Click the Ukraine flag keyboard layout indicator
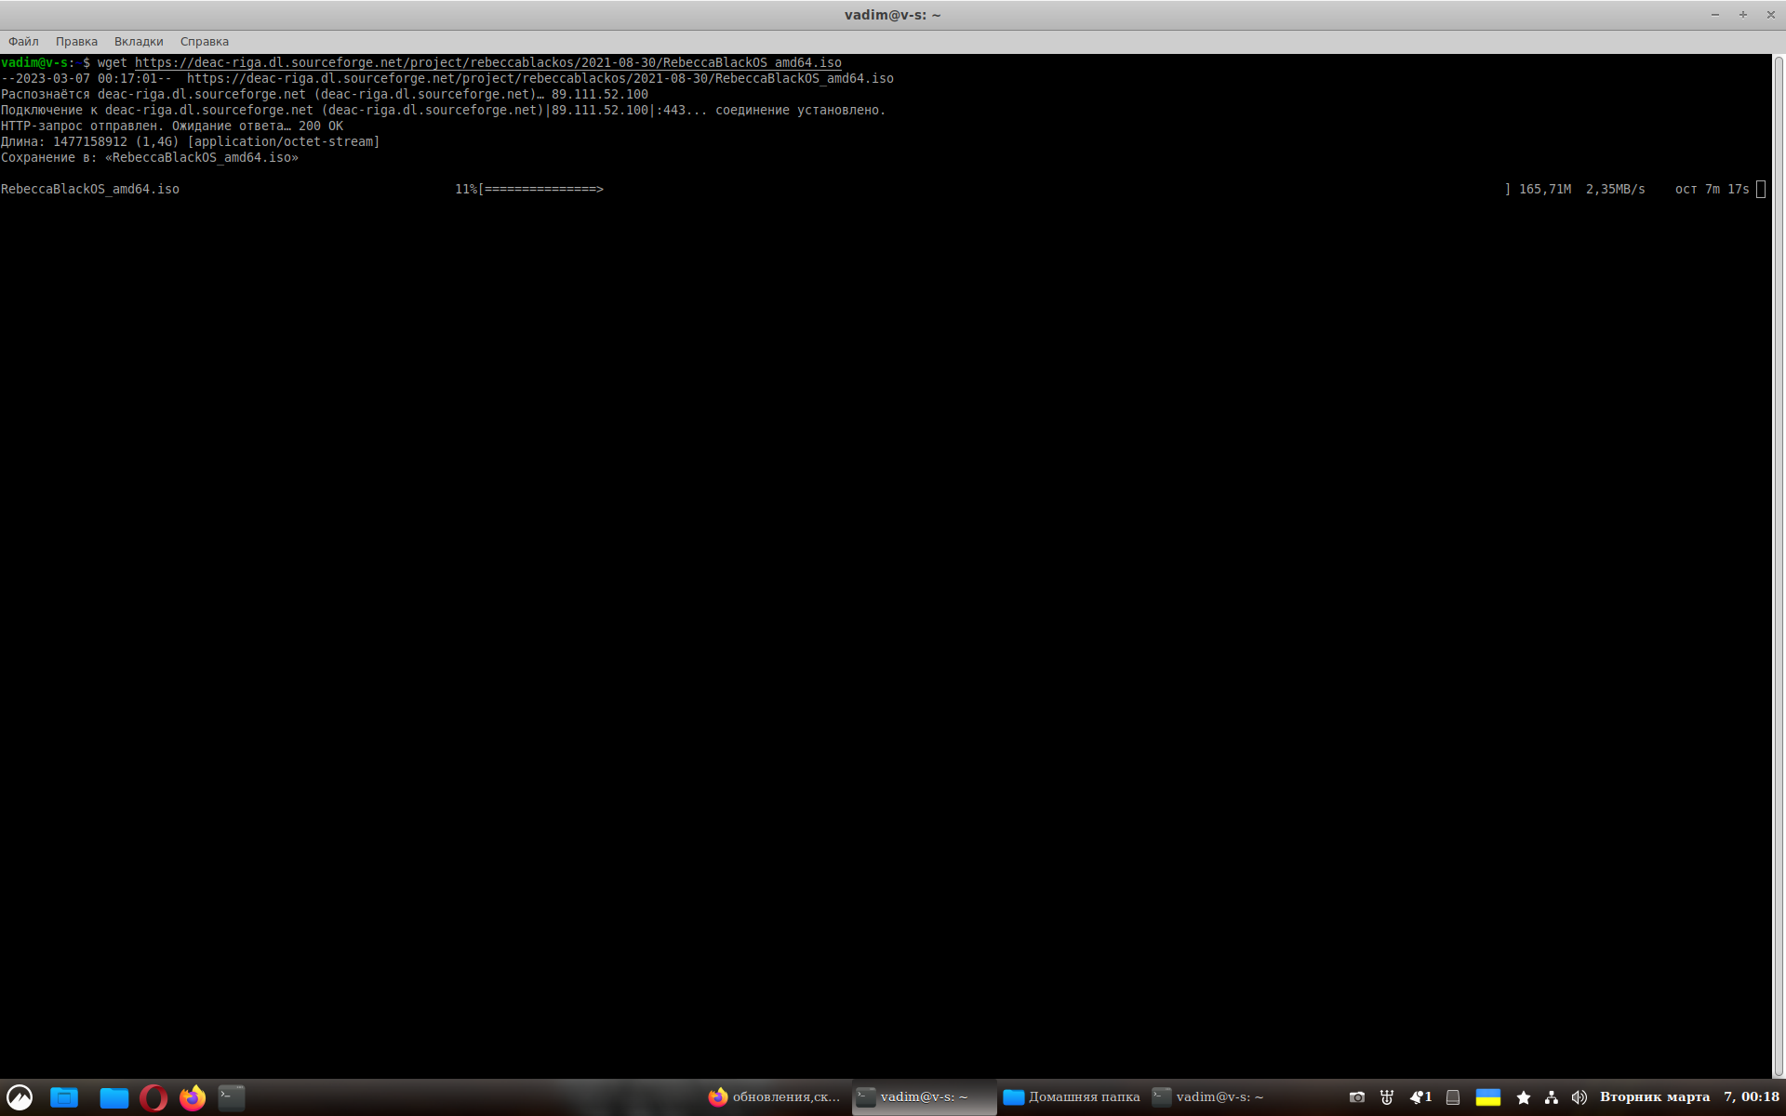This screenshot has height=1116, width=1786. coord(1487,1097)
